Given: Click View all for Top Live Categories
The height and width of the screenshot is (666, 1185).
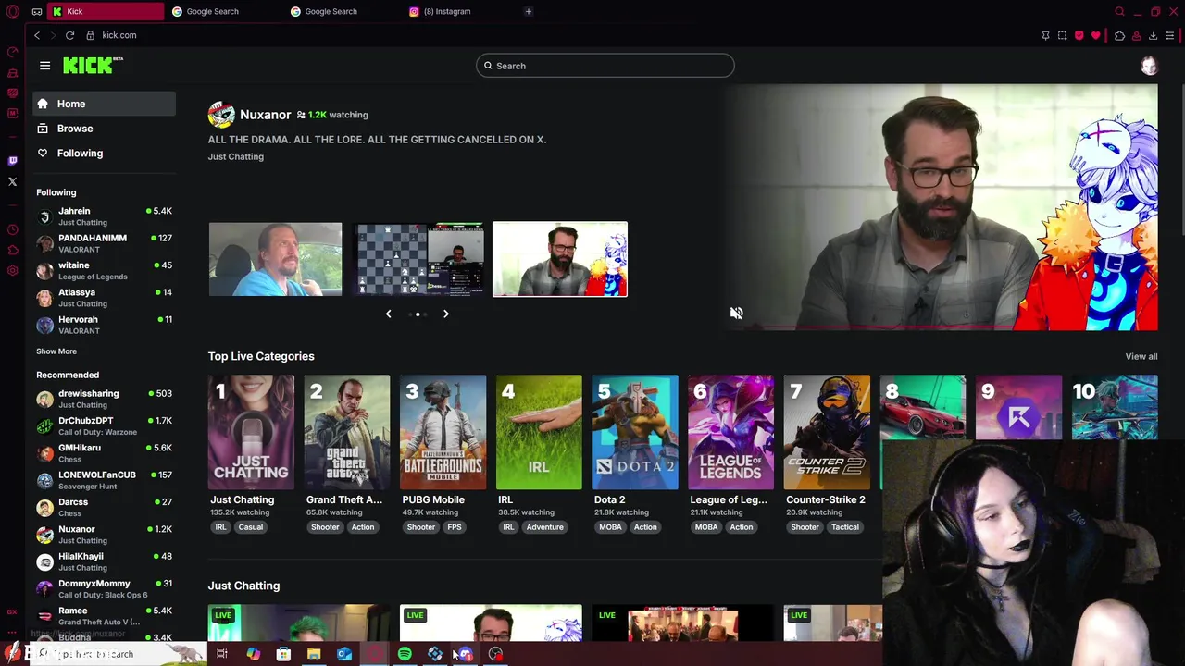Looking at the screenshot, I should click(x=1141, y=356).
